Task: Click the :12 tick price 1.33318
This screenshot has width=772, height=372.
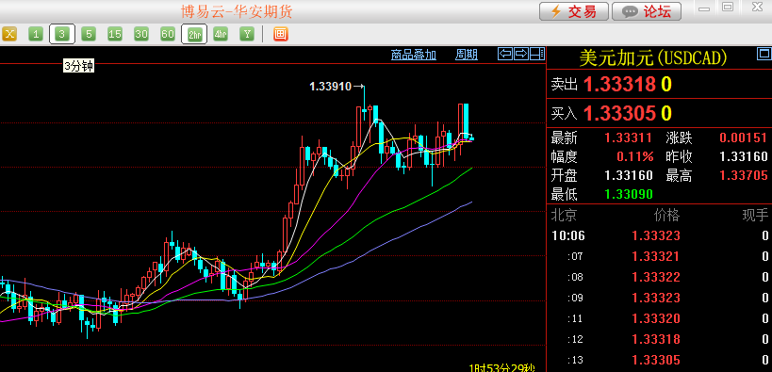Action: click(656, 340)
